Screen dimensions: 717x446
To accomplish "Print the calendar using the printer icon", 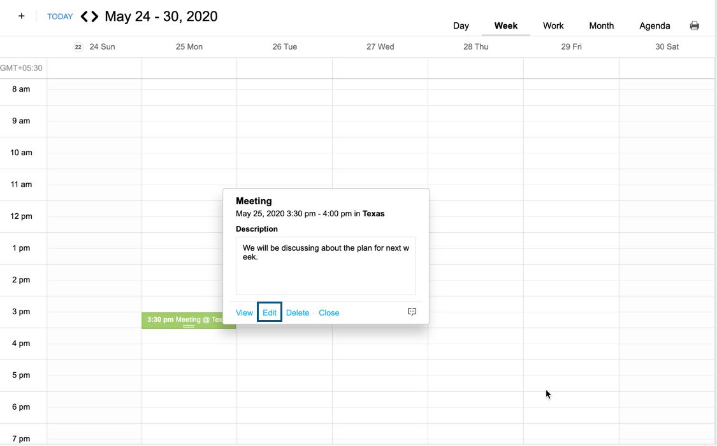I will coord(695,25).
